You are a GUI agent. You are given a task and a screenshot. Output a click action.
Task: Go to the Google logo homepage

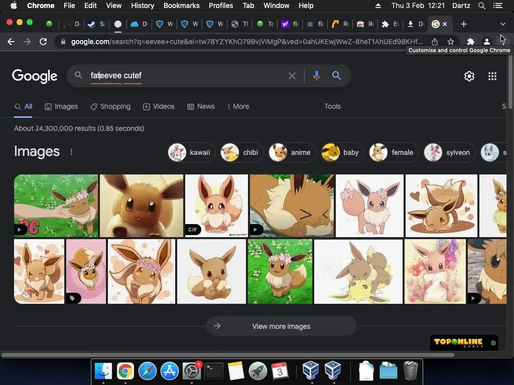click(35, 76)
